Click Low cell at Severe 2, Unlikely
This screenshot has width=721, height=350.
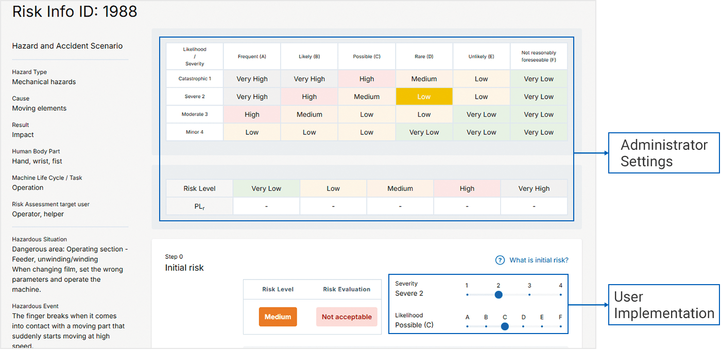click(x=482, y=97)
